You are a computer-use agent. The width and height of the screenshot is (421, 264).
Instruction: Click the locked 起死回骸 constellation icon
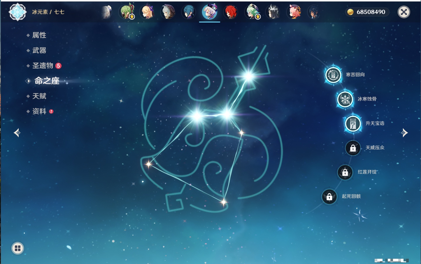(329, 197)
